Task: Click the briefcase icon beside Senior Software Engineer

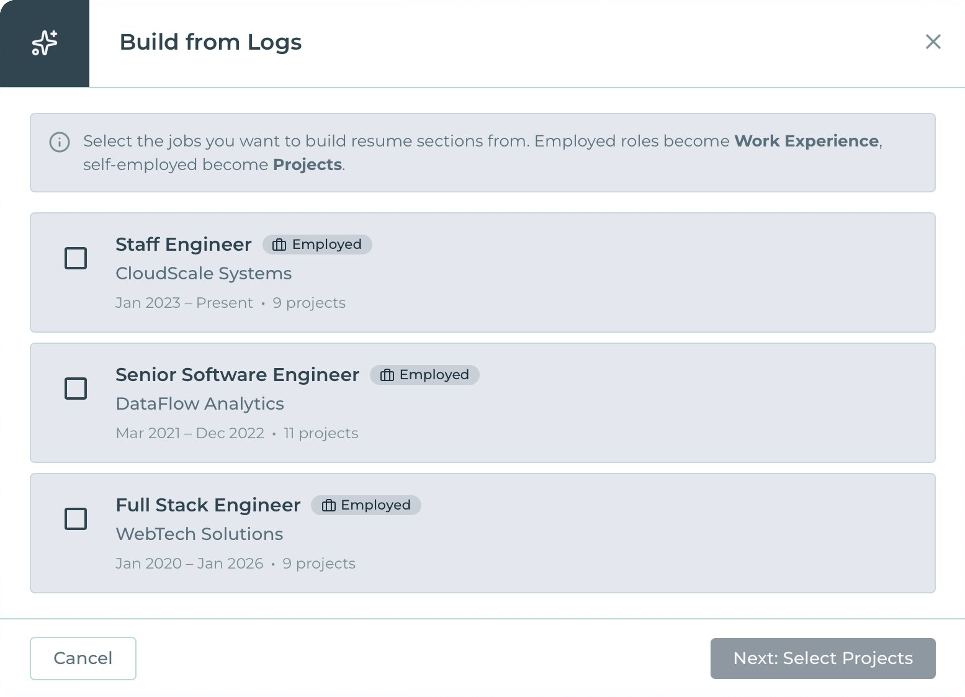Action: click(386, 375)
